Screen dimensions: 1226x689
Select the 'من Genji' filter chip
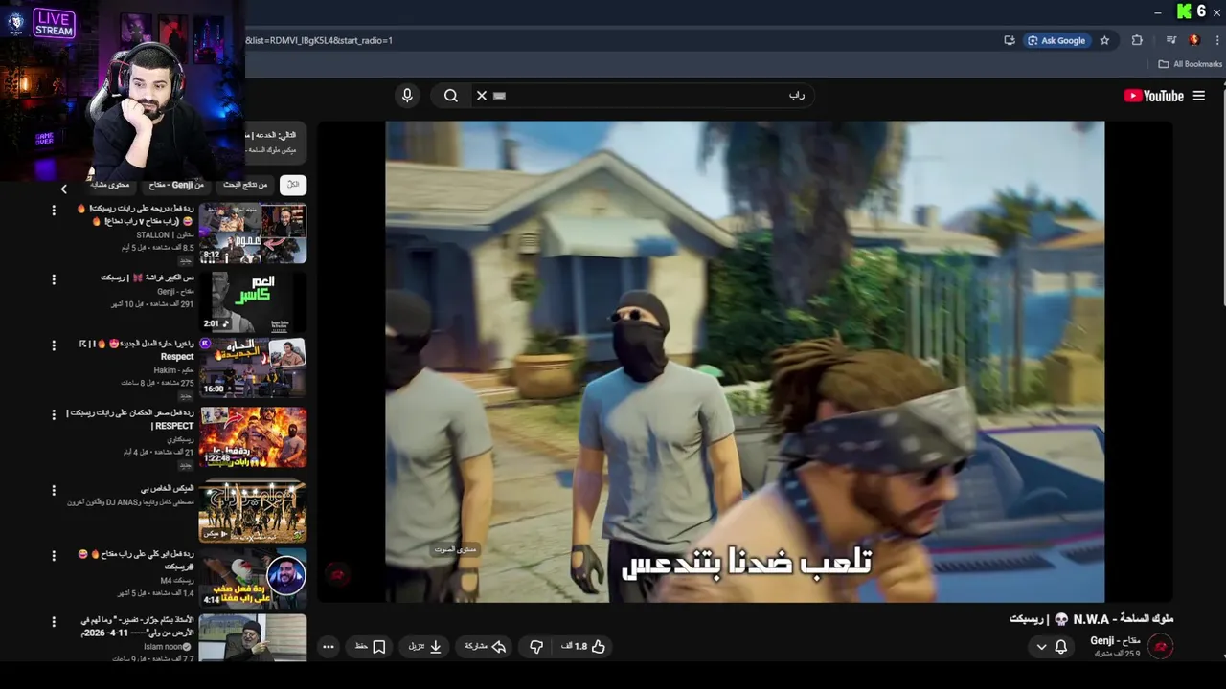tap(176, 185)
